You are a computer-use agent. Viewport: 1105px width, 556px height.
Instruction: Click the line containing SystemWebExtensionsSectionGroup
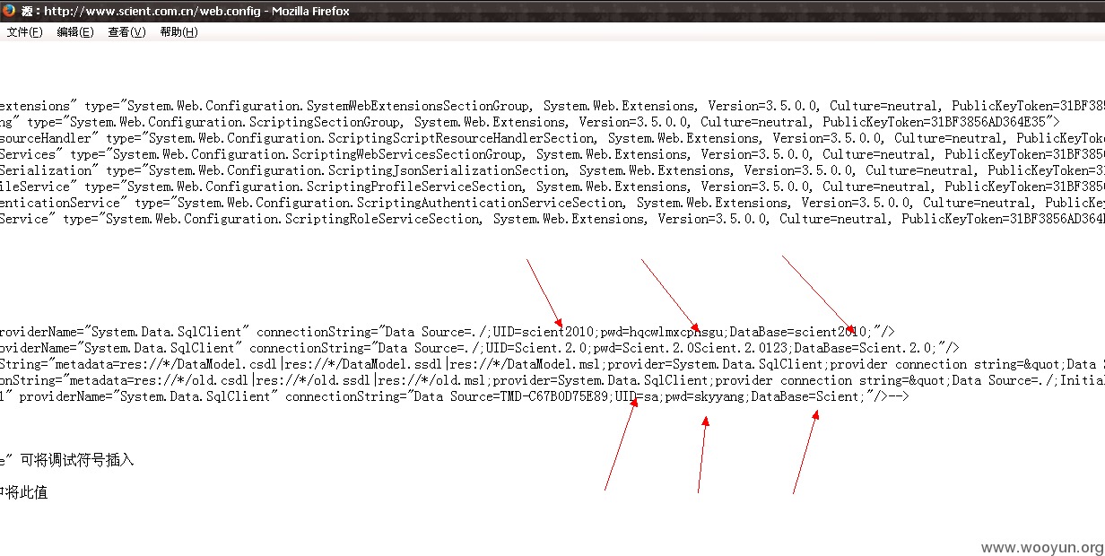pyautogui.click(x=552, y=106)
